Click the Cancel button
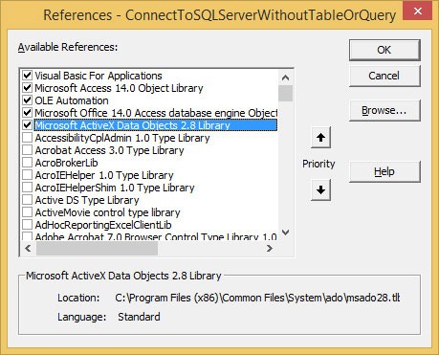Image resolution: width=439 pixels, height=355 pixels. (384, 76)
